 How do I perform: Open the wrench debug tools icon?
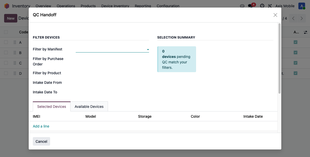tap(270, 6)
